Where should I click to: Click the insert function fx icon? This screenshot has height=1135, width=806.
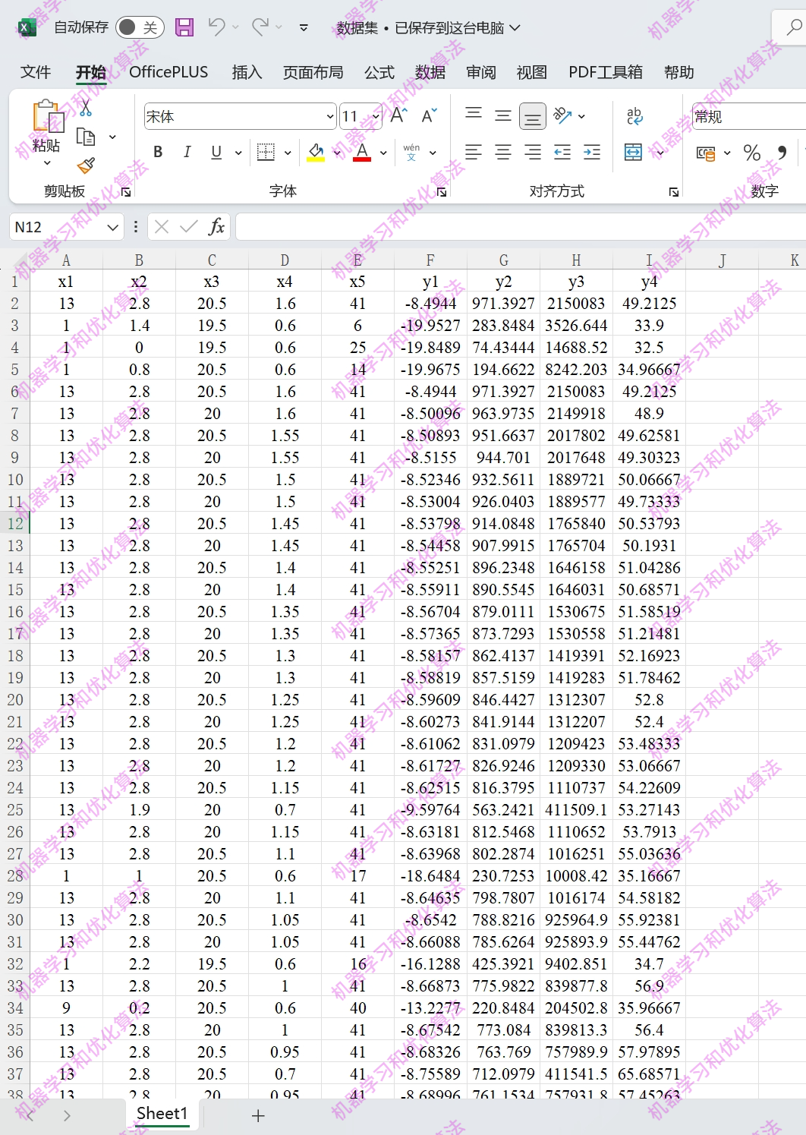216,226
